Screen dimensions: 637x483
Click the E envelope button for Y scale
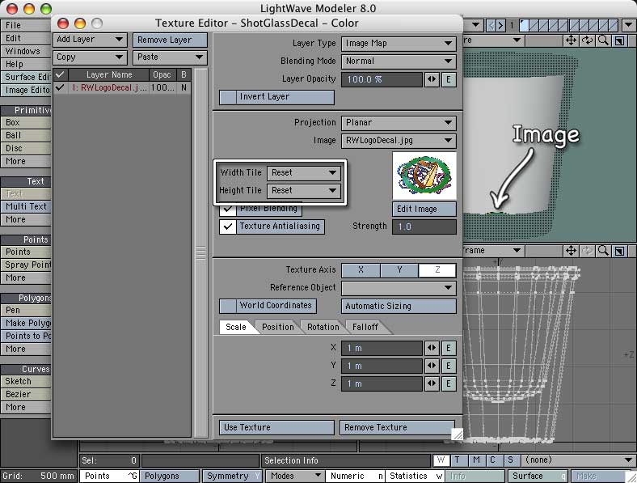click(449, 366)
